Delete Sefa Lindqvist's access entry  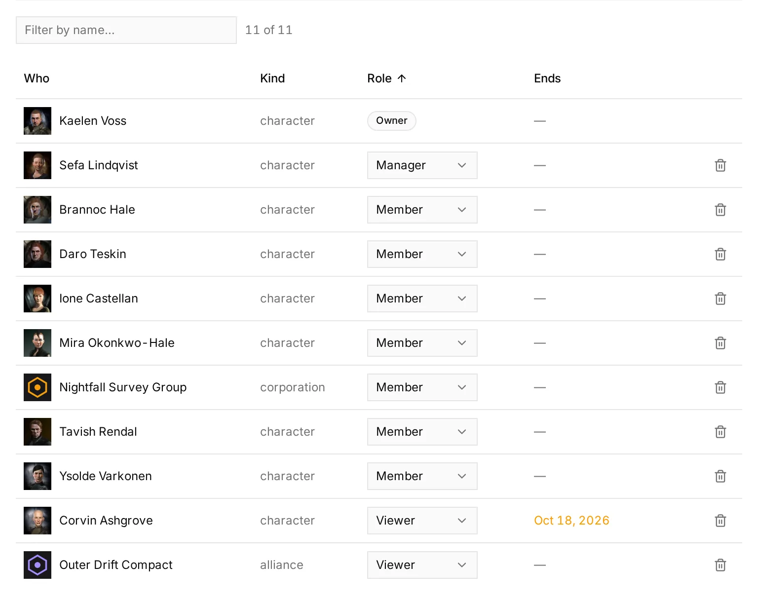point(720,165)
